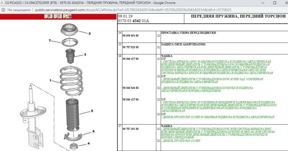Select the zoom-and-pan magnifier with arrows
This screenshot has width=288, height=151.
click(67, 16)
